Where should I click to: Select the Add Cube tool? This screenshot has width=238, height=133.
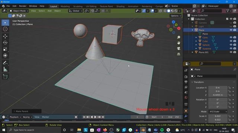5,76
